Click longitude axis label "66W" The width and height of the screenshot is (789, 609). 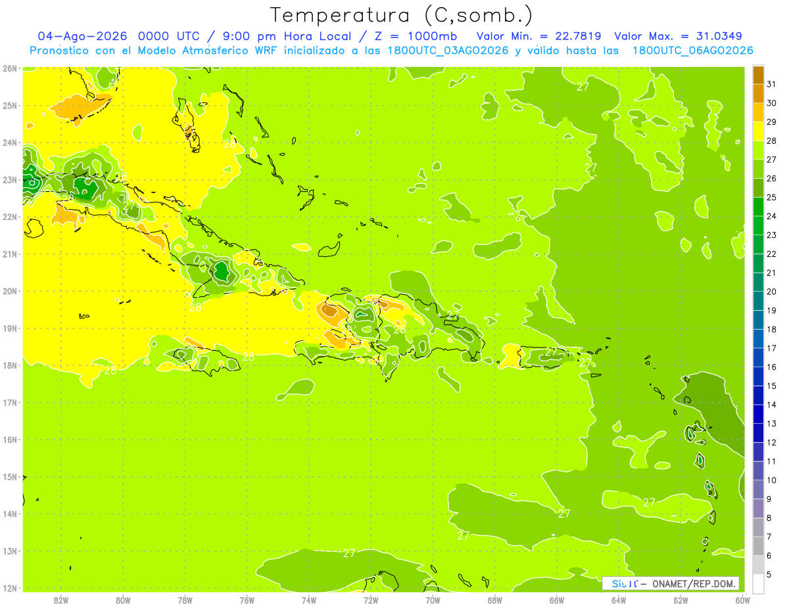pos(557,600)
